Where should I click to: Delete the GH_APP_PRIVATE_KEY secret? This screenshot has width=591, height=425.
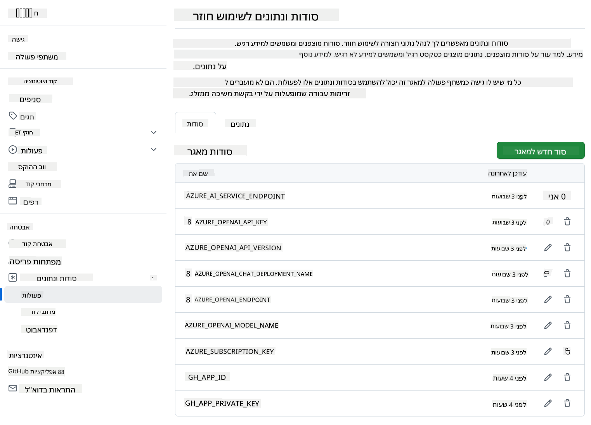coord(567,403)
